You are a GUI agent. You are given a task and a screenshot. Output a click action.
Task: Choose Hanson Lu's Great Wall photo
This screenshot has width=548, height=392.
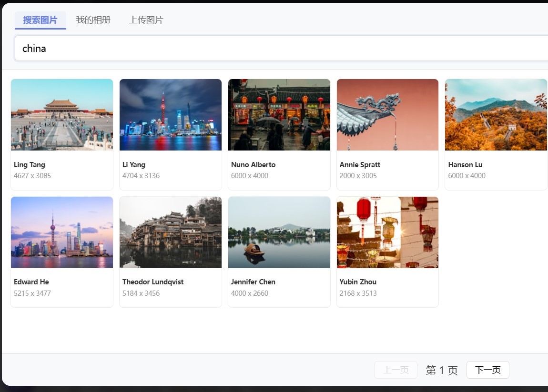click(496, 115)
